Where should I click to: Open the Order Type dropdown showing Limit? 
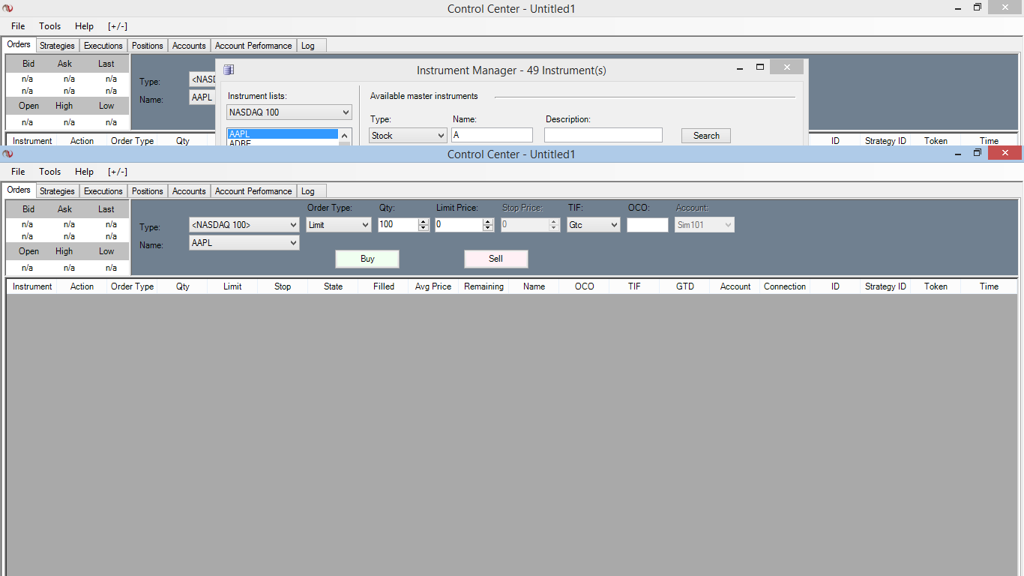pyautogui.click(x=339, y=225)
